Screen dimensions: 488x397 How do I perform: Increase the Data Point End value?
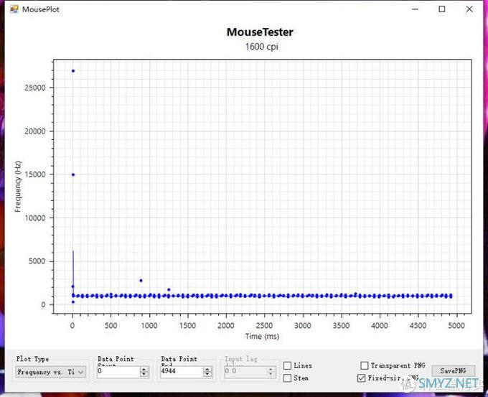pyautogui.click(x=207, y=369)
